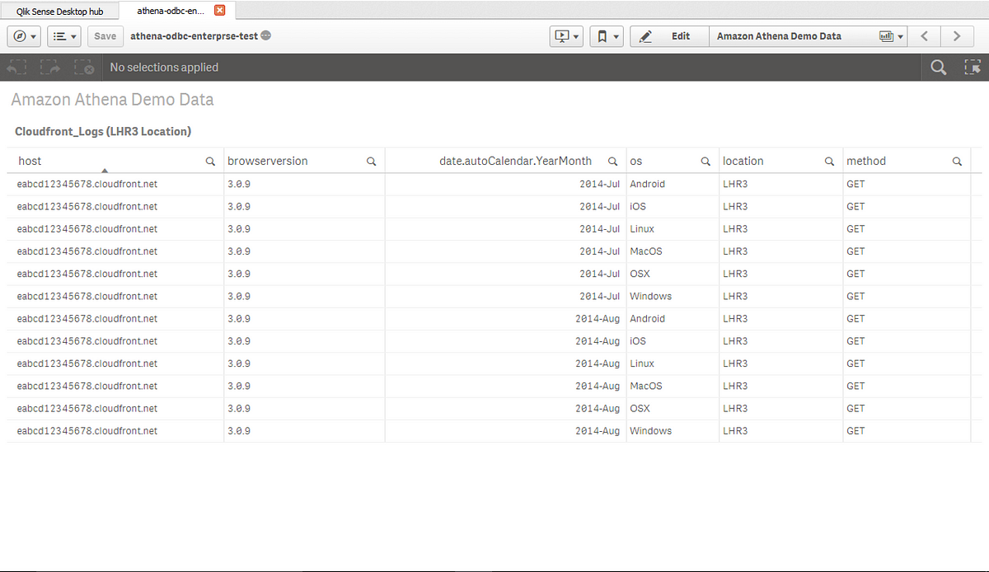Click the athena-odbc-enterprse-test app name
Viewport: 989px width, 572px height.
point(194,36)
